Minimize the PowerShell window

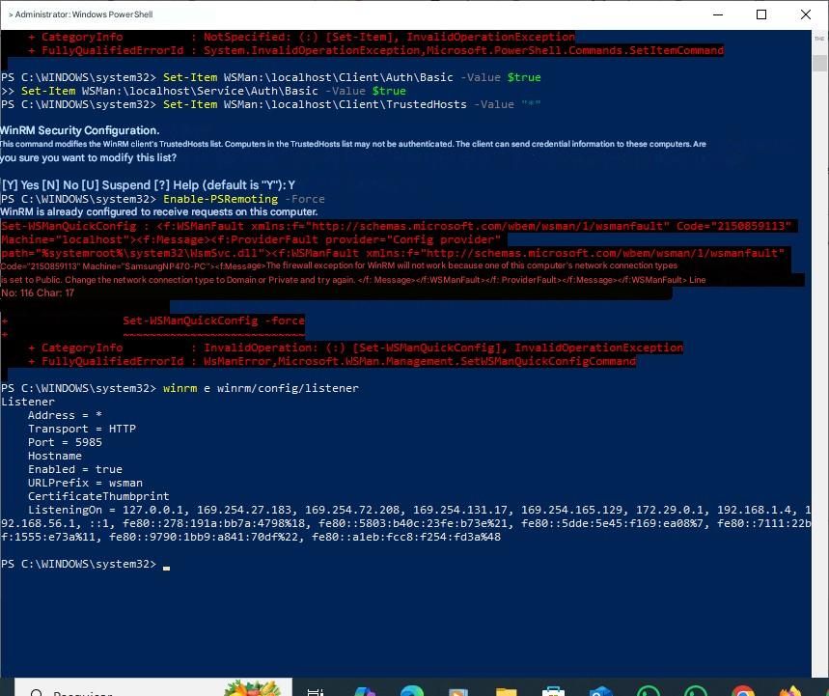tap(718, 14)
